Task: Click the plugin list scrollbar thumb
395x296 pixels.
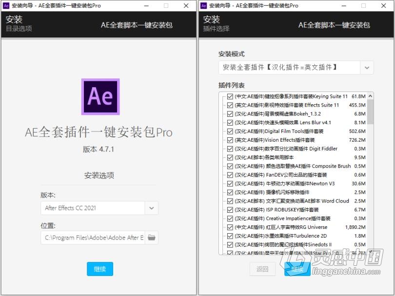Action: pos(370,111)
